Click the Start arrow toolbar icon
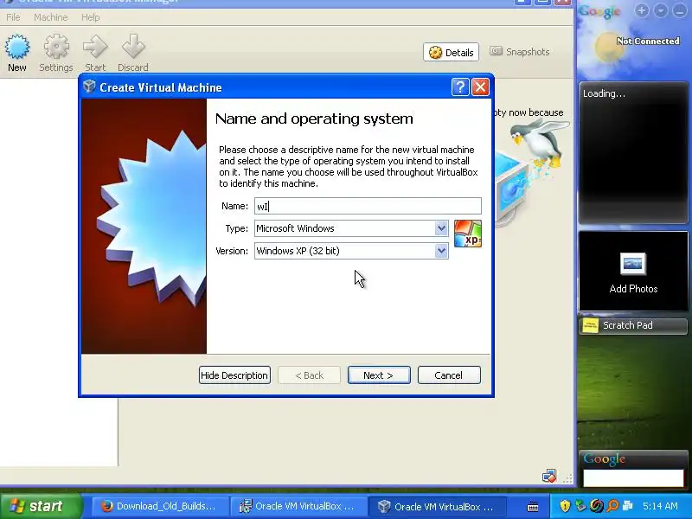The width and height of the screenshot is (692, 519). tap(95, 53)
